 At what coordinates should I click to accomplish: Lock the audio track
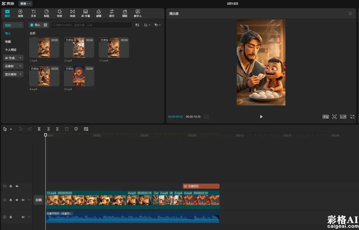tap(11, 217)
